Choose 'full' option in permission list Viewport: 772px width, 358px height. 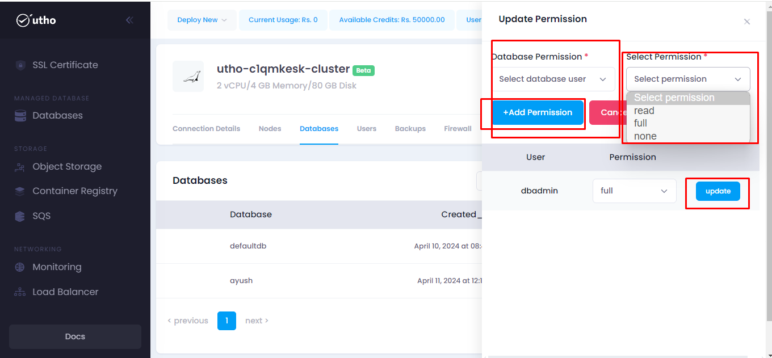pyautogui.click(x=688, y=123)
